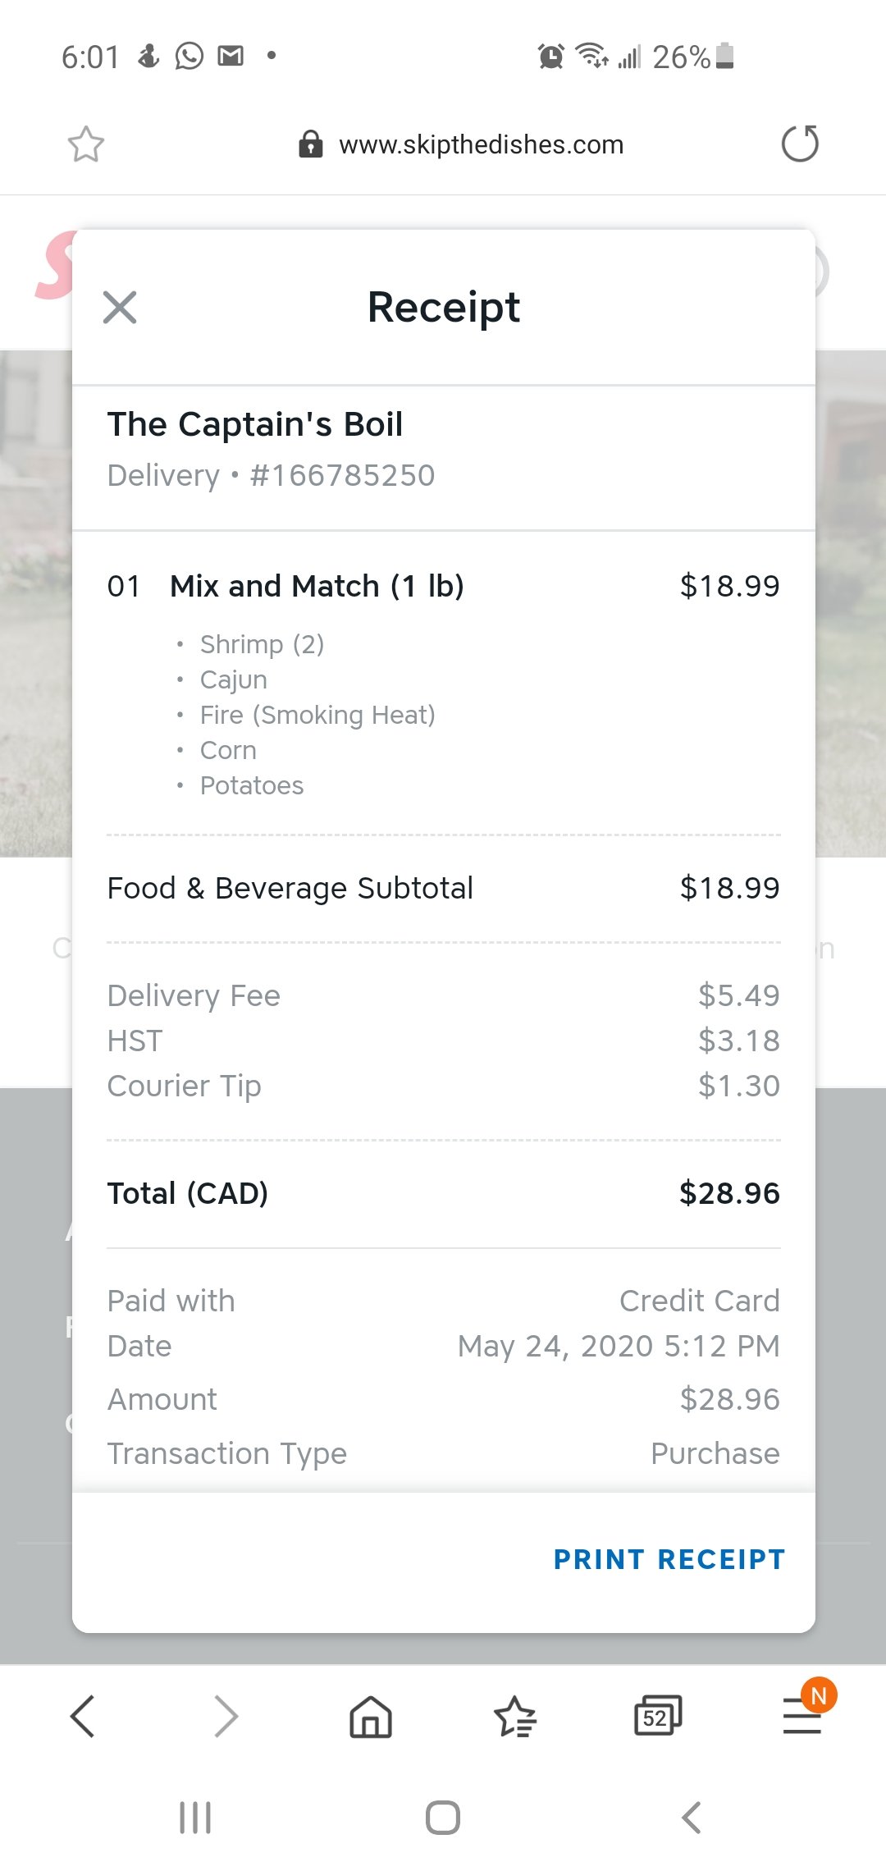Tap the WhatsApp notification icon in status bar
Image resolution: width=886 pixels, height=1871 pixels.
[x=190, y=56]
